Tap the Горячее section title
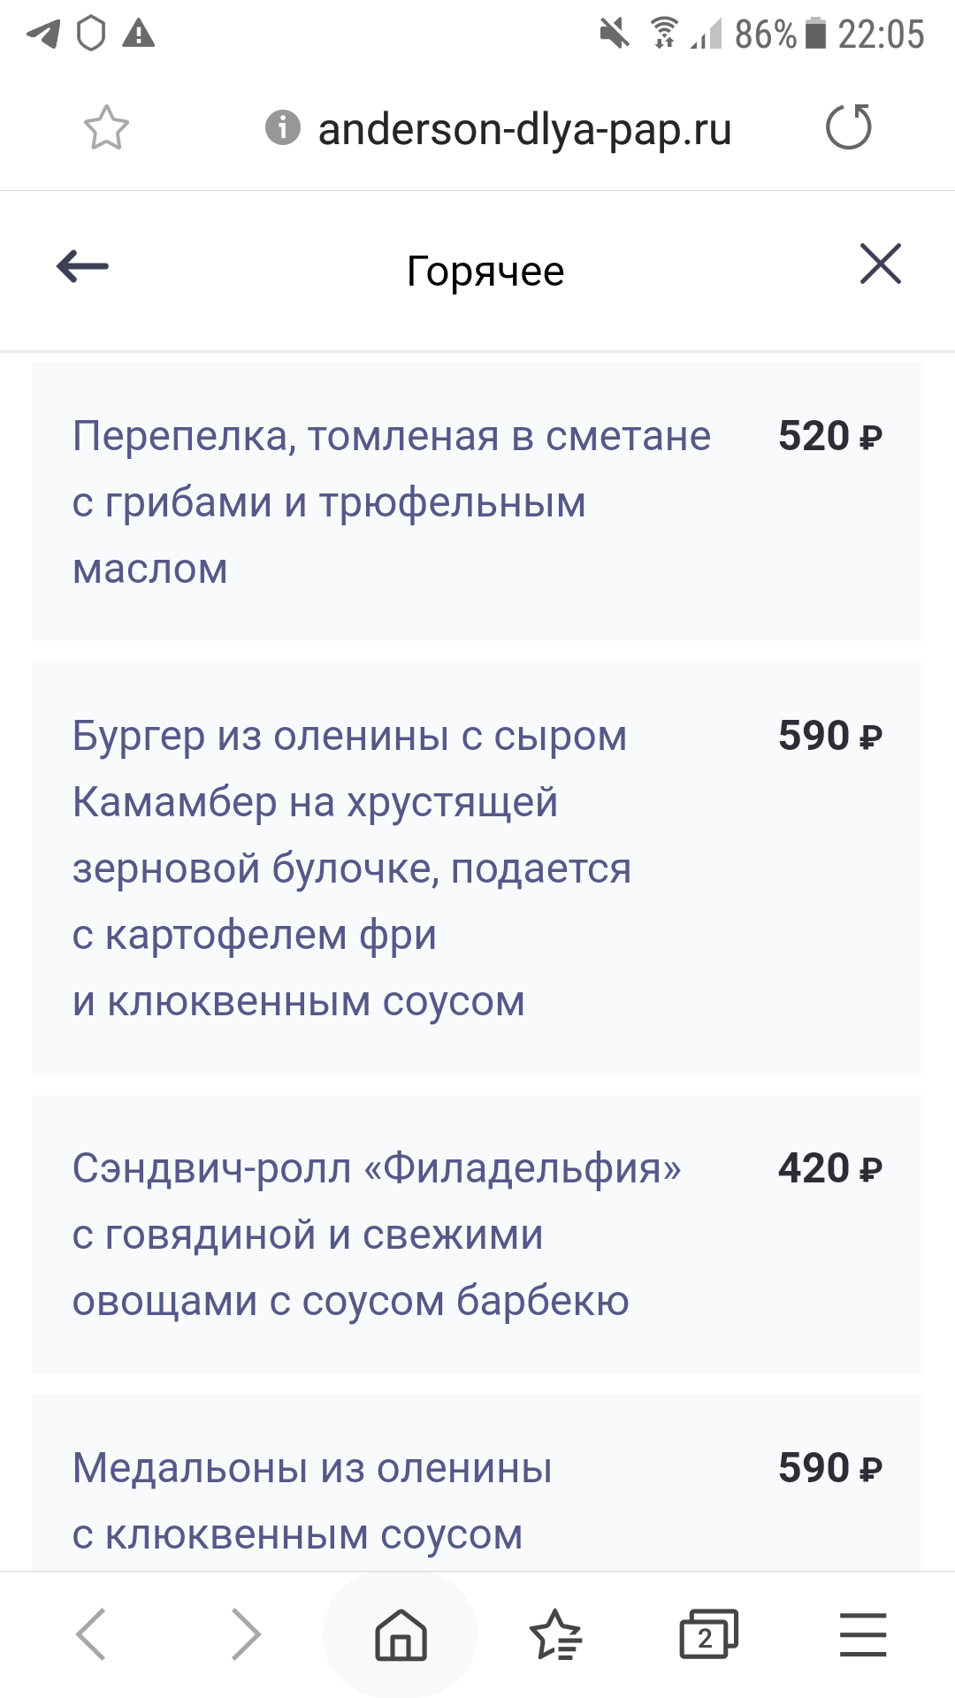 click(x=485, y=271)
